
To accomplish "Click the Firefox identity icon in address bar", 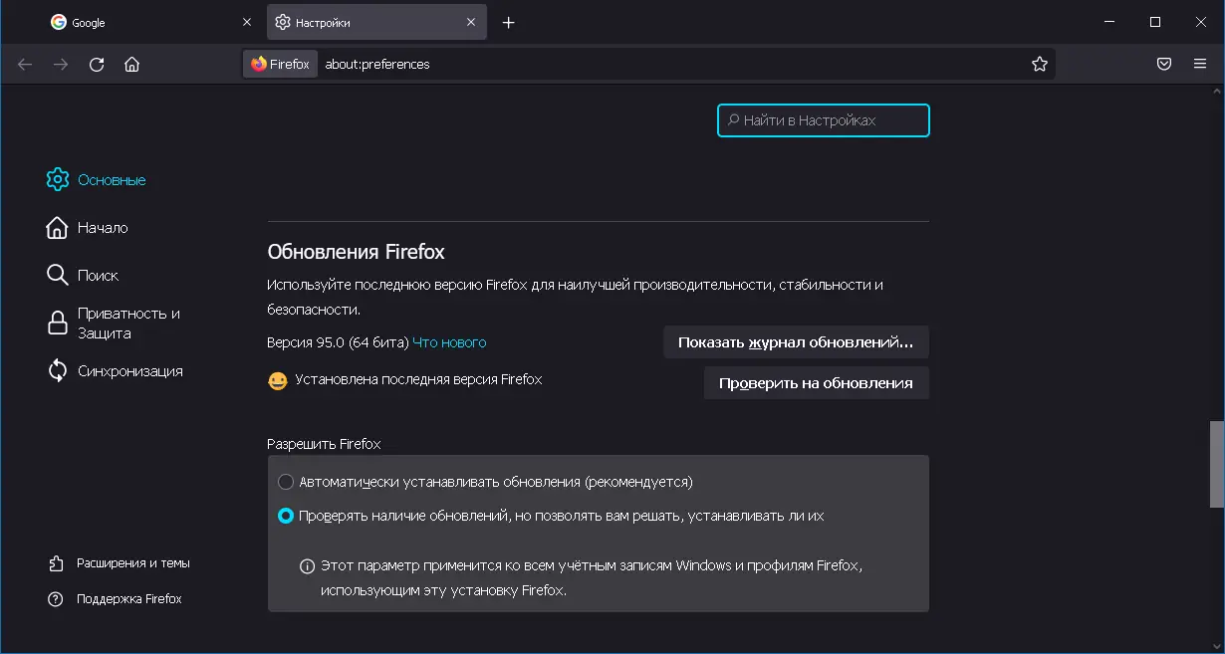I will [x=280, y=65].
